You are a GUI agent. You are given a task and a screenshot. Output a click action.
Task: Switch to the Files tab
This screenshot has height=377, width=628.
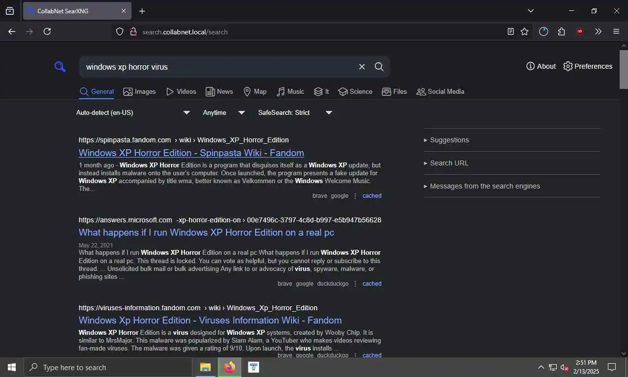tap(394, 92)
